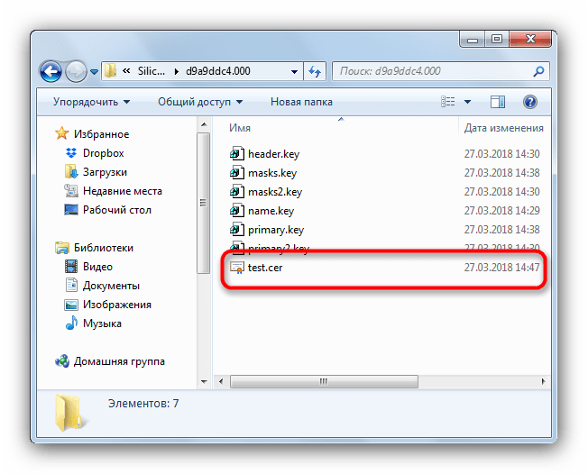Click the Изображения picture icon

point(71,305)
